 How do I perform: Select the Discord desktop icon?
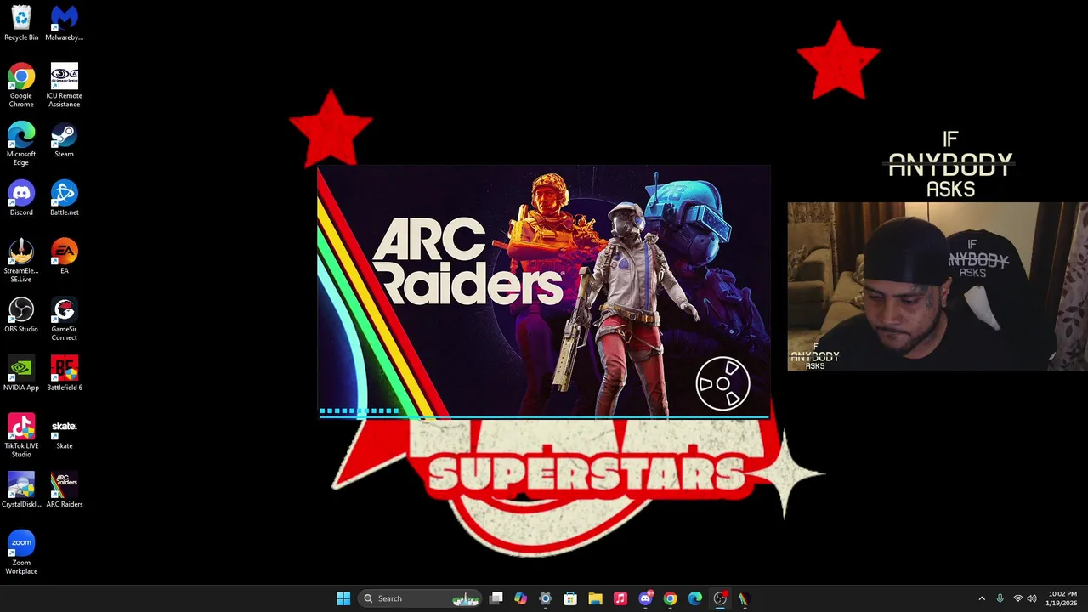[21, 198]
